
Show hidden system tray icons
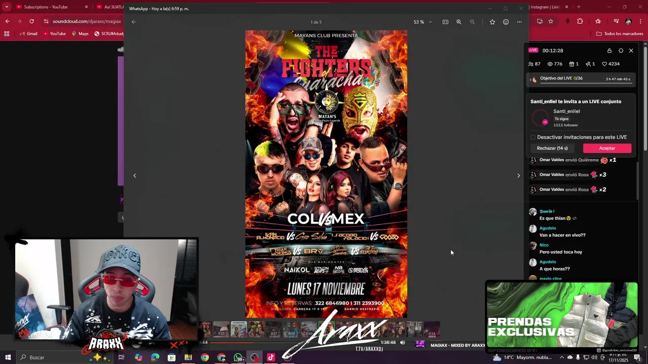[x=561, y=357]
